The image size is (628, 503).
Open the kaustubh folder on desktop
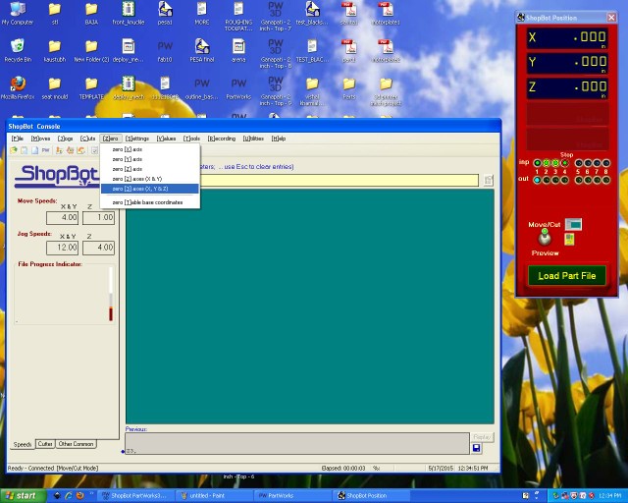pos(55,50)
